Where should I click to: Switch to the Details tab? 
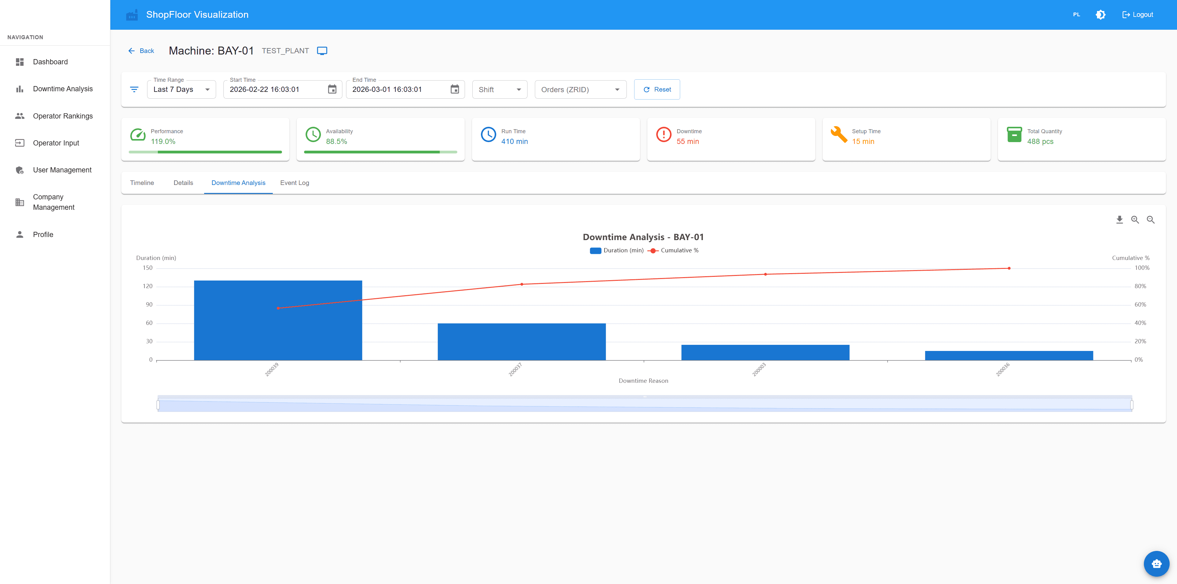click(183, 183)
